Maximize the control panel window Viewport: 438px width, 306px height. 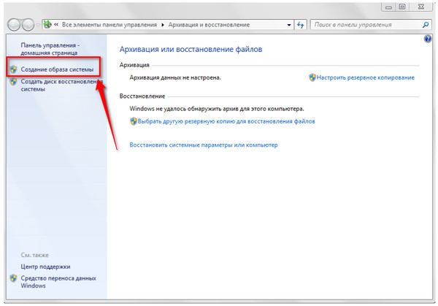pos(402,7)
